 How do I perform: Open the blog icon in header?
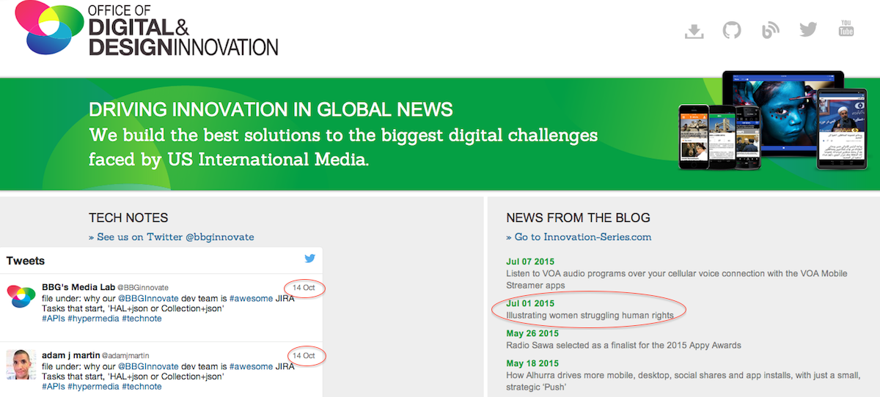click(770, 30)
